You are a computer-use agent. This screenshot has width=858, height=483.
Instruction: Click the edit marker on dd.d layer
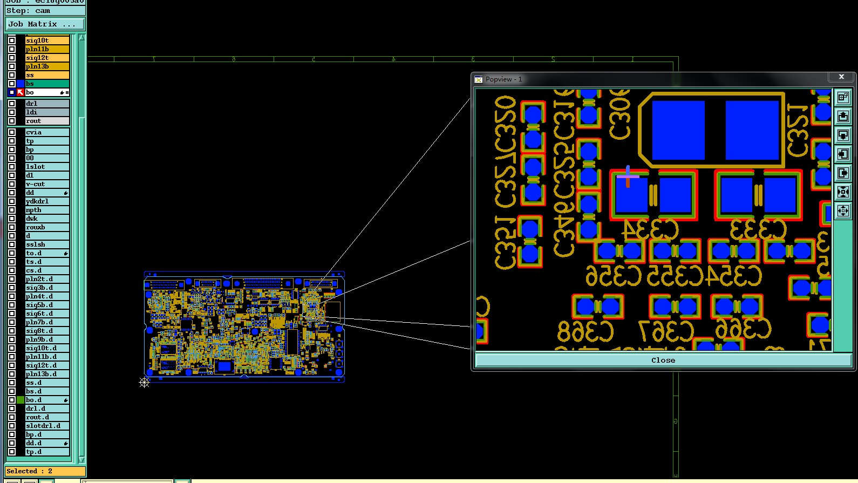tap(66, 443)
